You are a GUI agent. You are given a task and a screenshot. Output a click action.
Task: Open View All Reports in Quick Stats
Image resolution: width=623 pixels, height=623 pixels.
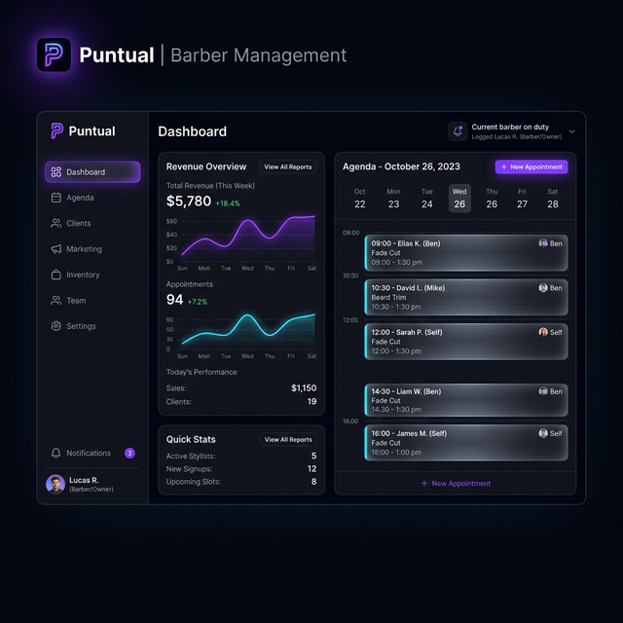point(288,440)
